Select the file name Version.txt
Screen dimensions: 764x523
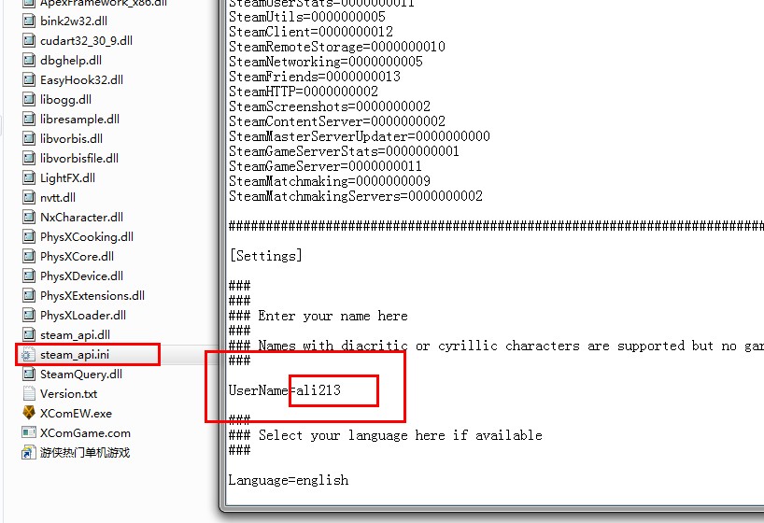(69, 394)
